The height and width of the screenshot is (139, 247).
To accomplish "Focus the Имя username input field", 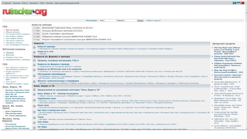I will pos(110,21).
